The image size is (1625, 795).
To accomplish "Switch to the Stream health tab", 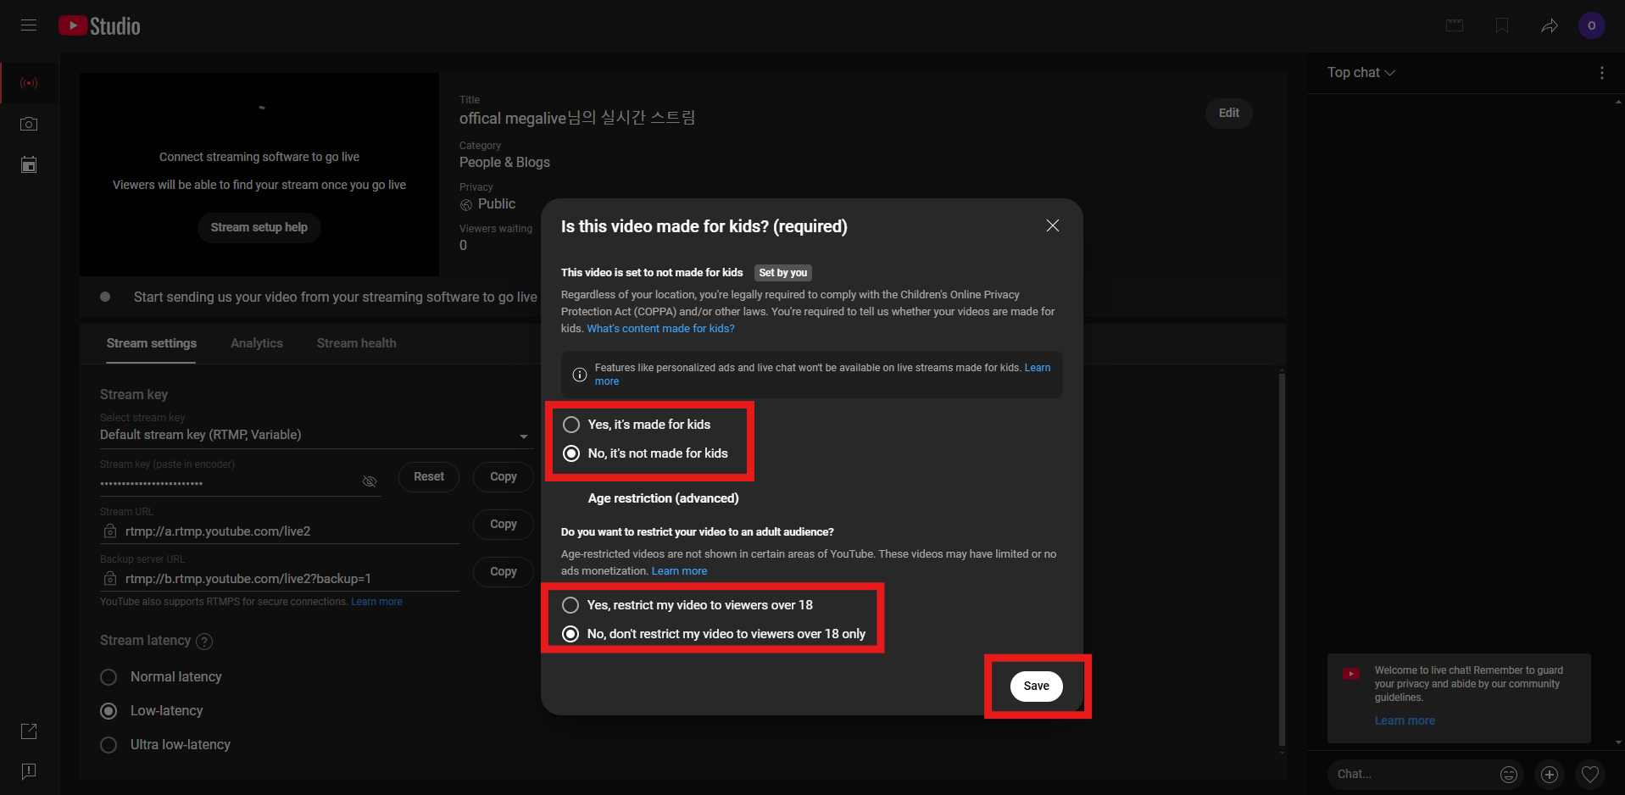I will tap(356, 343).
